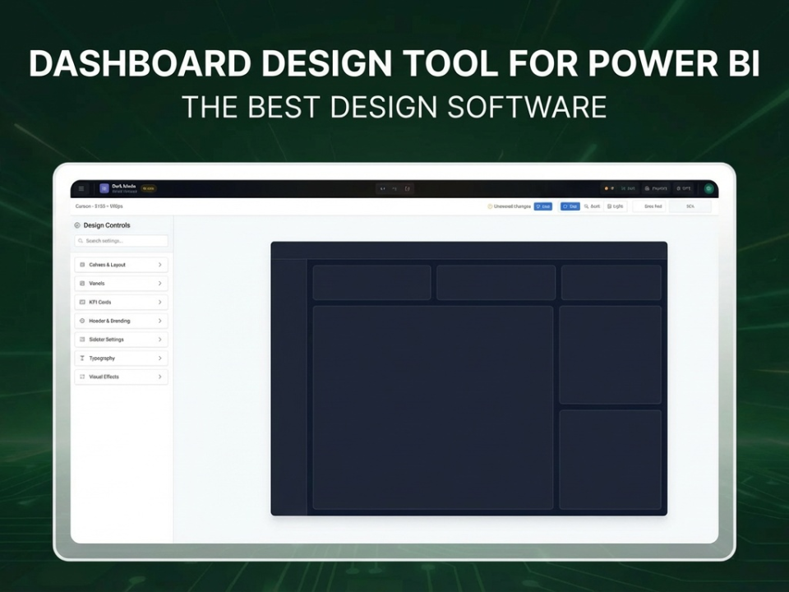Open the Sidebar Settings row
The width and height of the screenshot is (789, 592).
[122, 340]
